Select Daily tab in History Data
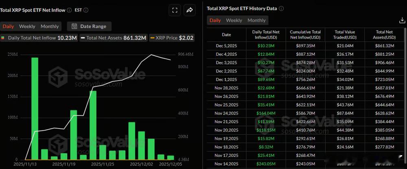This screenshot has width=407, height=169. click(x=215, y=20)
